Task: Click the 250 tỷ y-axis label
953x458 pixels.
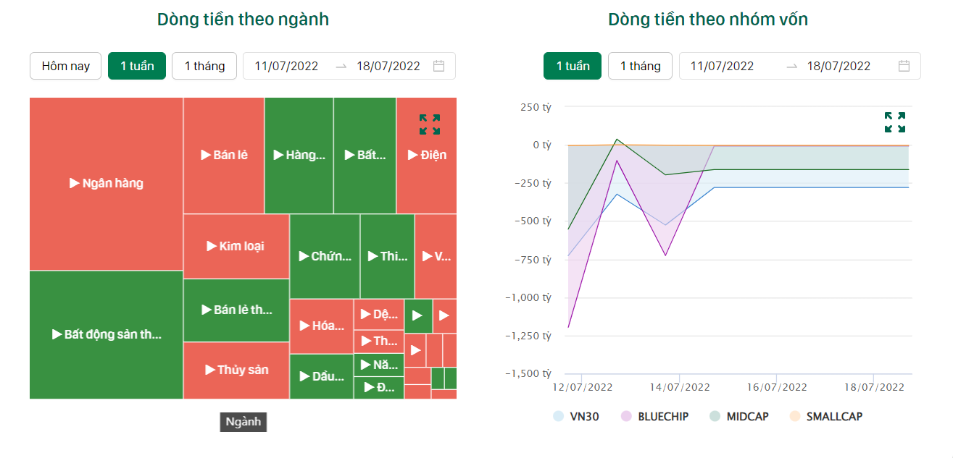Action: (536, 107)
